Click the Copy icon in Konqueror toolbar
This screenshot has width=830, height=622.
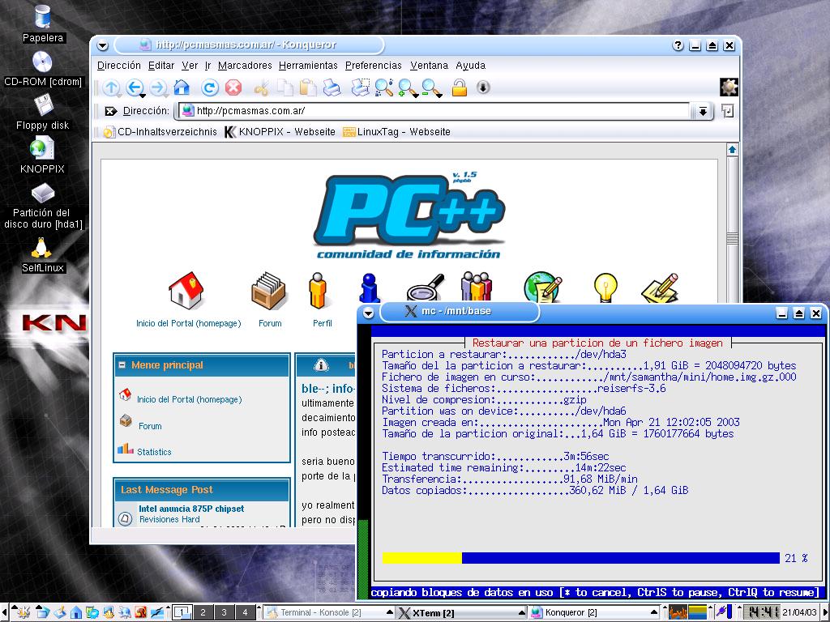(285, 87)
